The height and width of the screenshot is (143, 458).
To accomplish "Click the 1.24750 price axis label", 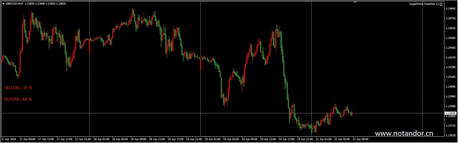I will pos(450,18).
